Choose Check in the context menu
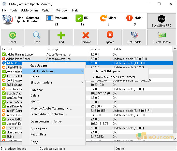 [x=54, y=77]
